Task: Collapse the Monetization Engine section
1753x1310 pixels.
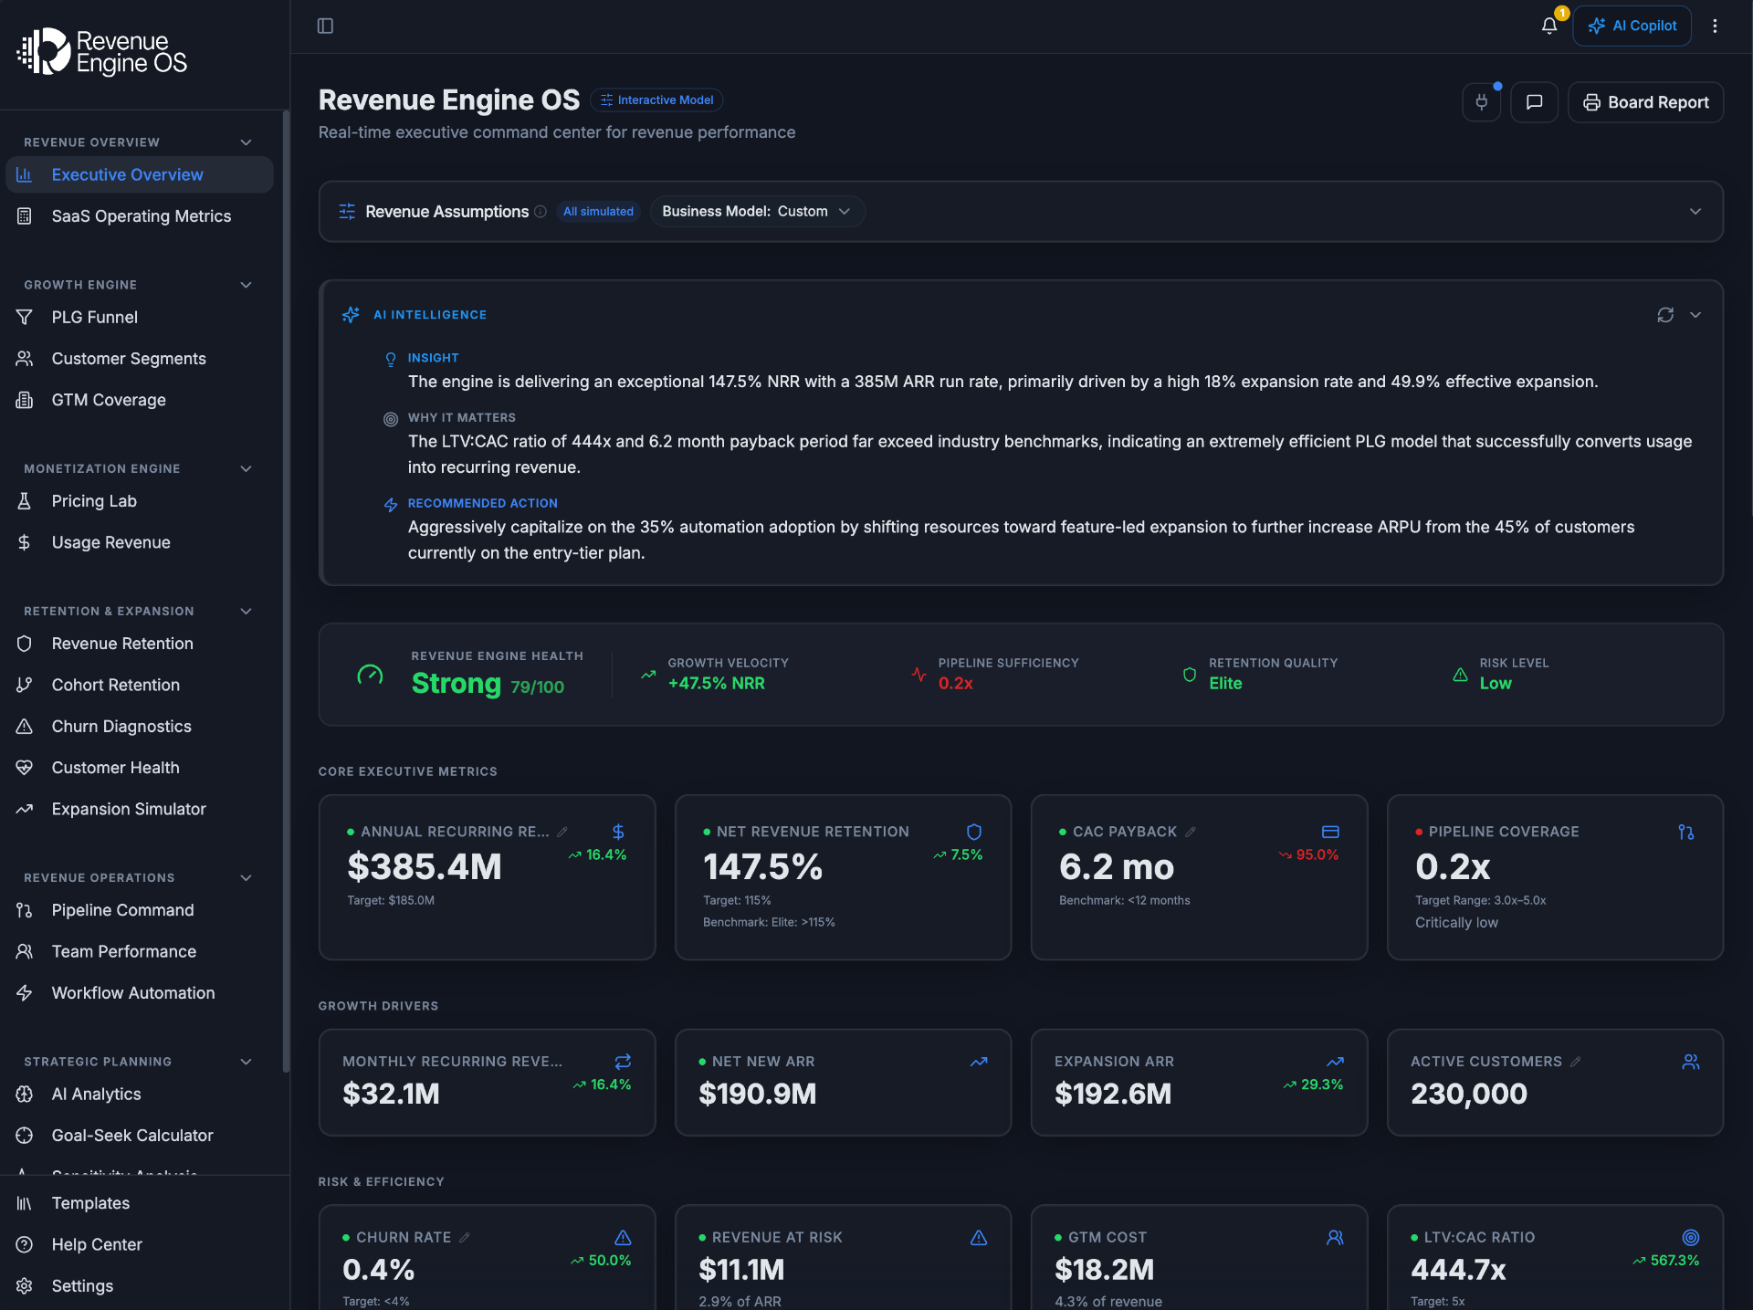Action: (246, 468)
